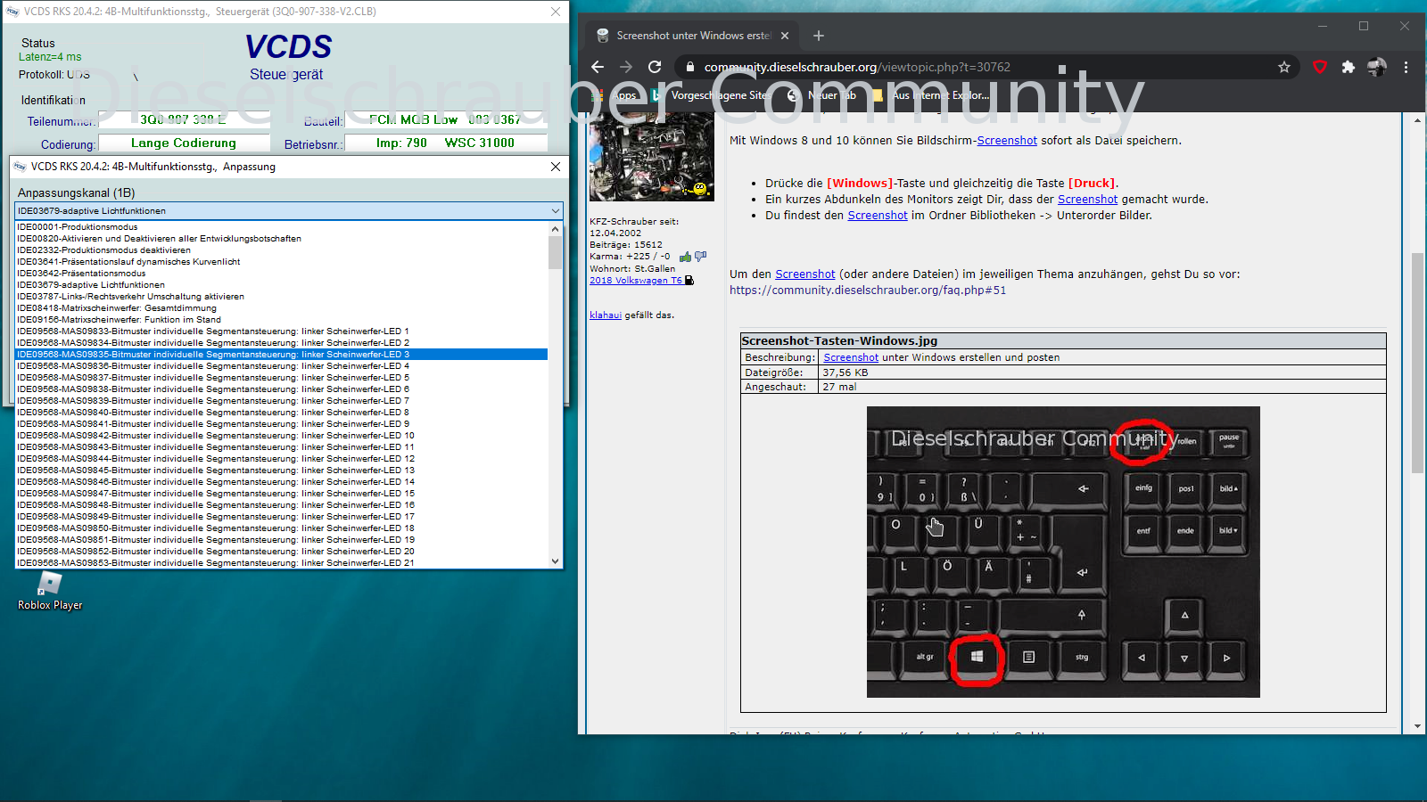
Task: Click Screenshot-Tasten-Windows.jpg attachment title
Action: 840,340
